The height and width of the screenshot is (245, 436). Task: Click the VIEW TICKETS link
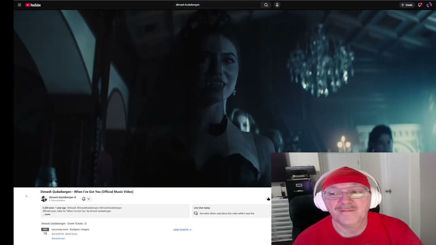click(182, 230)
